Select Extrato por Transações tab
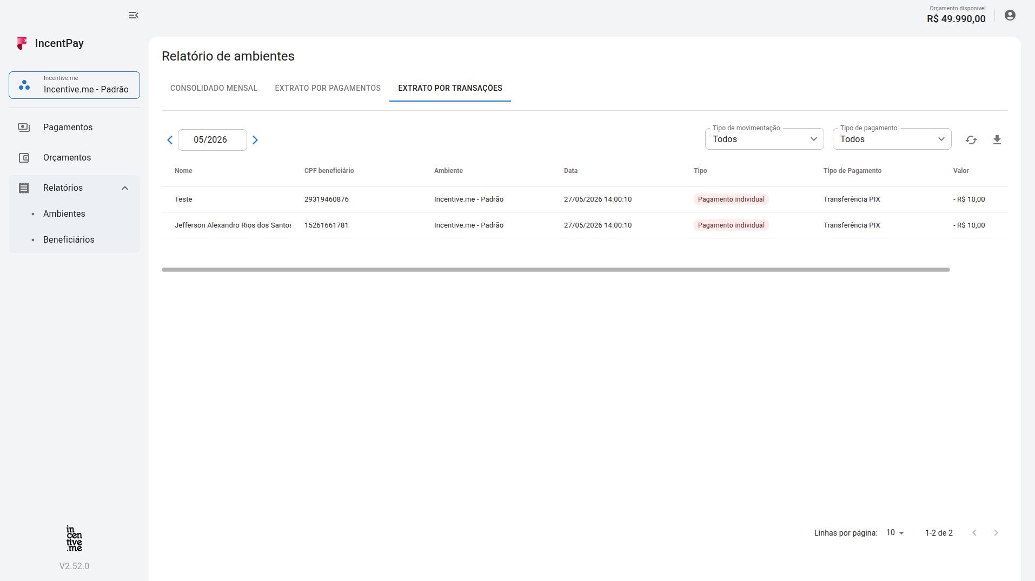 450,88
